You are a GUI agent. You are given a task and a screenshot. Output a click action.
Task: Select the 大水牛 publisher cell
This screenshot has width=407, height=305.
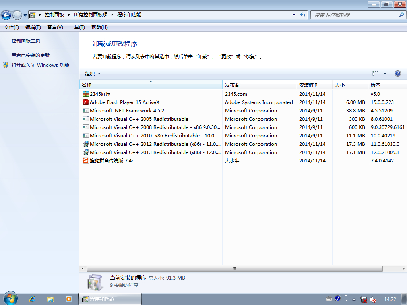point(232,160)
